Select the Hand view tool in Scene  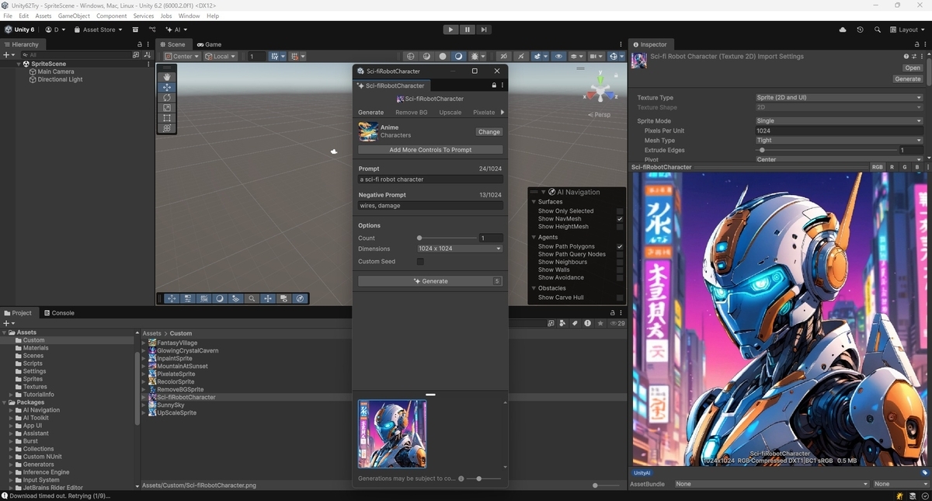click(x=167, y=77)
